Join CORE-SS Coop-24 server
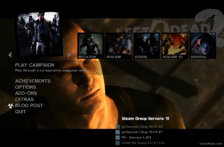 (143, 143)
